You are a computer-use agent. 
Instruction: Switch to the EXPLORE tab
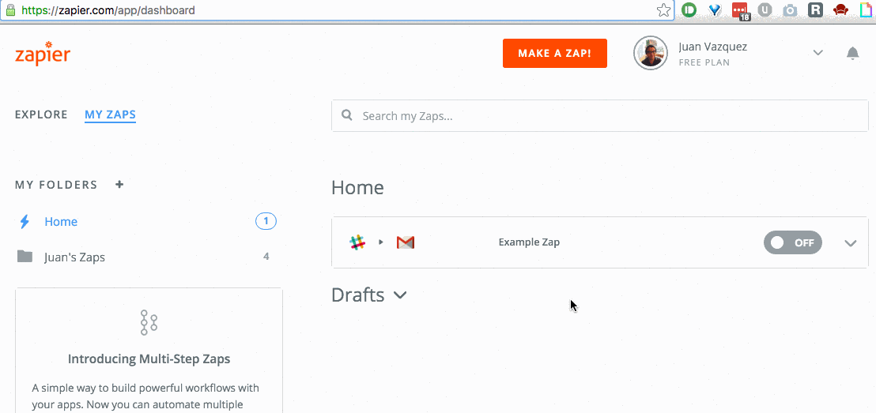pos(41,115)
